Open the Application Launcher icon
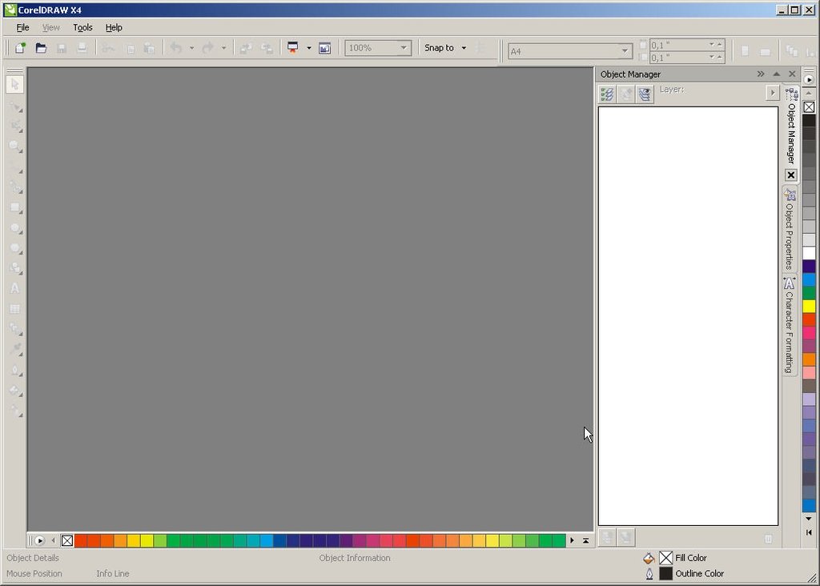 [x=293, y=48]
